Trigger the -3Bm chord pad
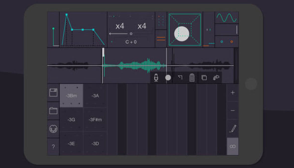Screen dimensions: 294x168 71,96
